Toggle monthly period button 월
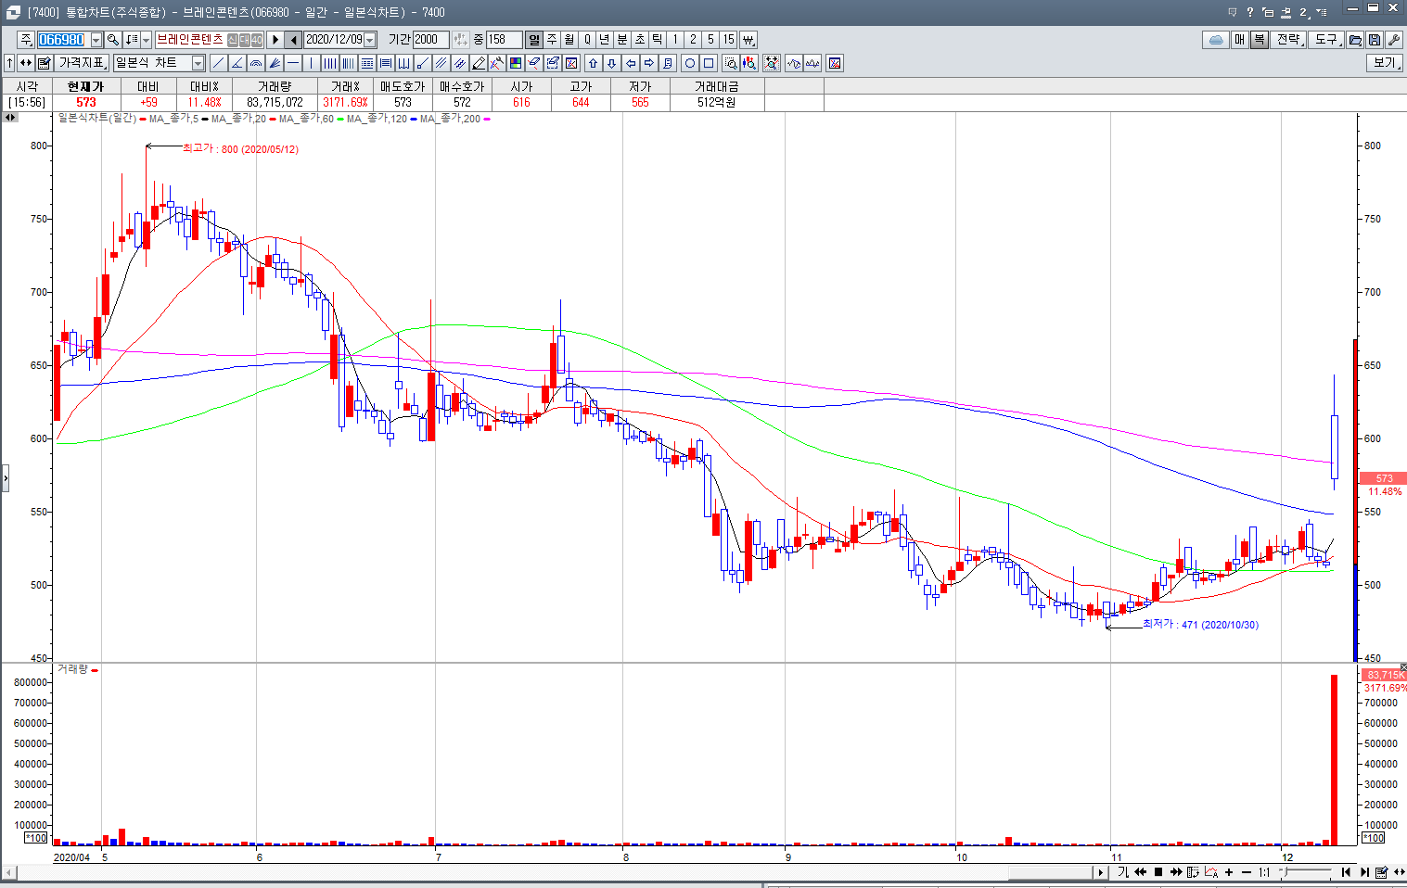1407x888 pixels. pyautogui.click(x=569, y=40)
